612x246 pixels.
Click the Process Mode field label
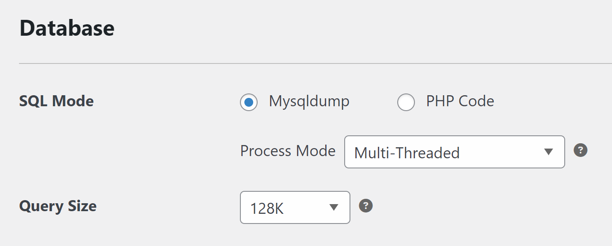click(288, 151)
